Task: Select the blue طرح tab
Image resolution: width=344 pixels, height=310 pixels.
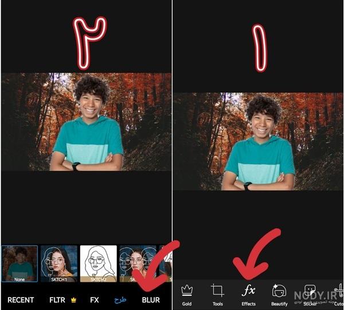Action: click(x=120, y=300)
